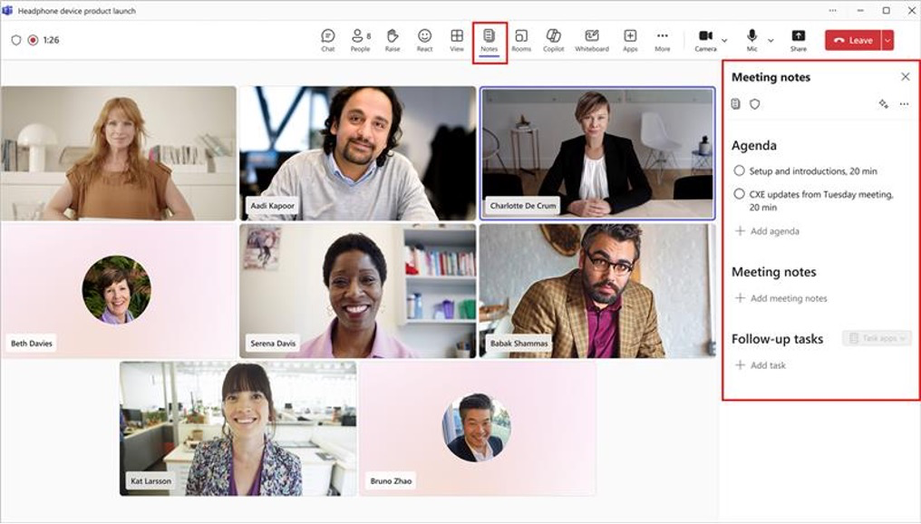The width and height of the screenshot is (921, 524).
Task: Open the Leave button dropdown arrow
Action: click(x=887, y=41)
